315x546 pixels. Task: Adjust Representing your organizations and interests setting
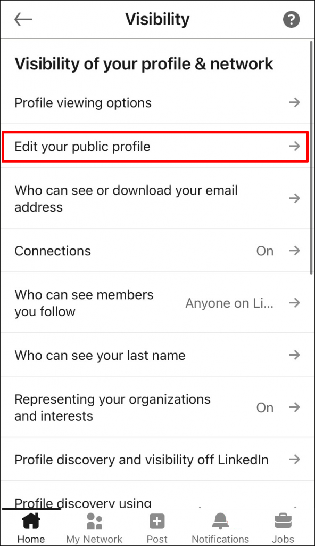(157, 407)
